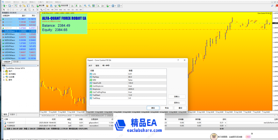
Task: Select the crosshair tool
Action: [x=8, y=9]
